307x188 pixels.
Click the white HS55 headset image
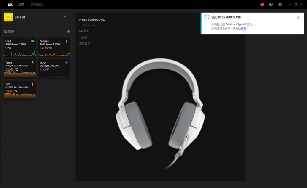(160, 109)
